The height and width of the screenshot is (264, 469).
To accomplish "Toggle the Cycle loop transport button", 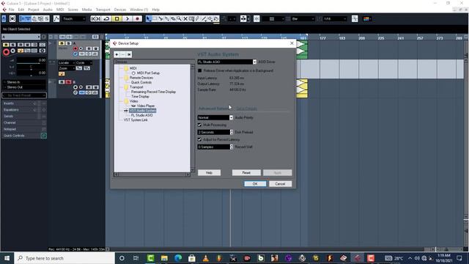I will click(106, 18).
